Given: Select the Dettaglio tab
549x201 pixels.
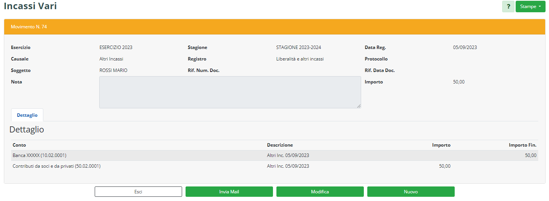Looking at the screenshot, I should point(27,115).
